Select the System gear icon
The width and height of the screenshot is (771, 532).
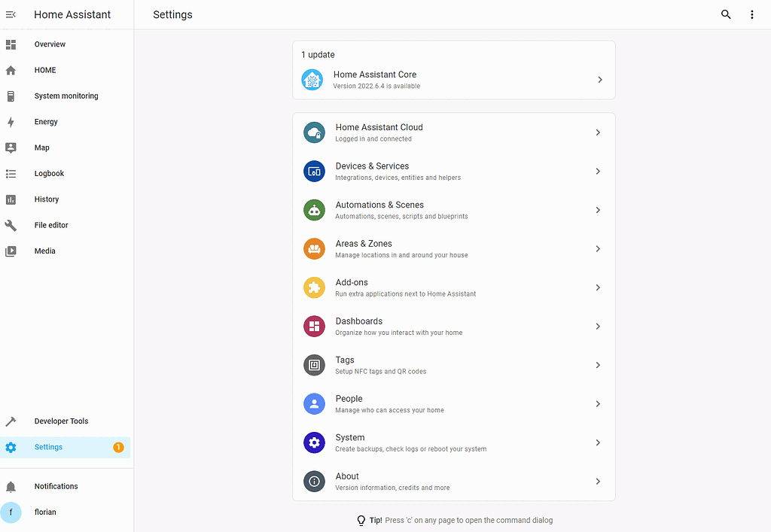point(314,442)
